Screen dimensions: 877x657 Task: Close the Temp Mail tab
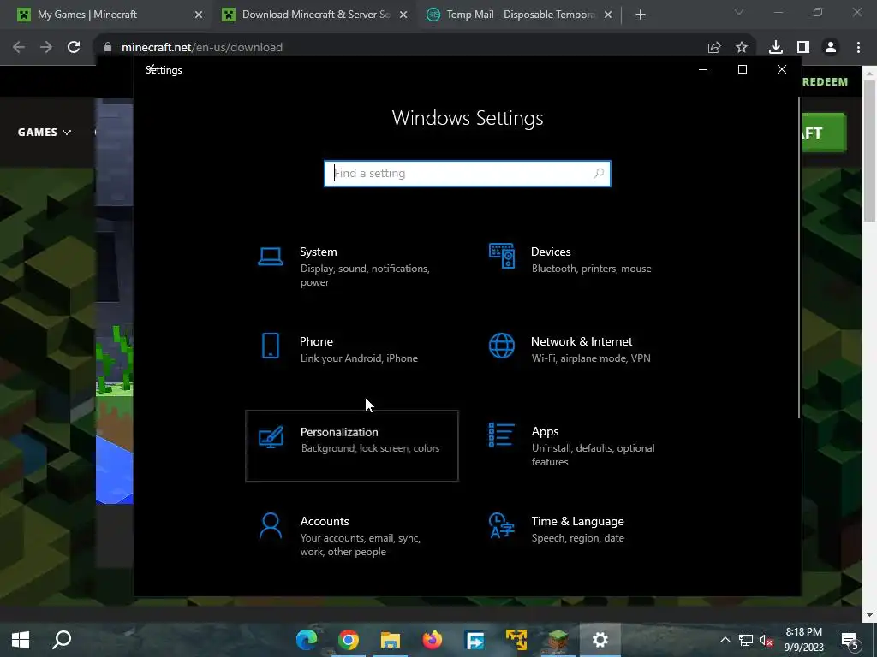pos(608,15)
